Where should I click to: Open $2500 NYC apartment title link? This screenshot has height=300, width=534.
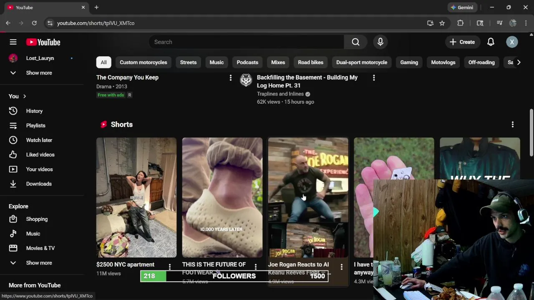coord(125,265)
